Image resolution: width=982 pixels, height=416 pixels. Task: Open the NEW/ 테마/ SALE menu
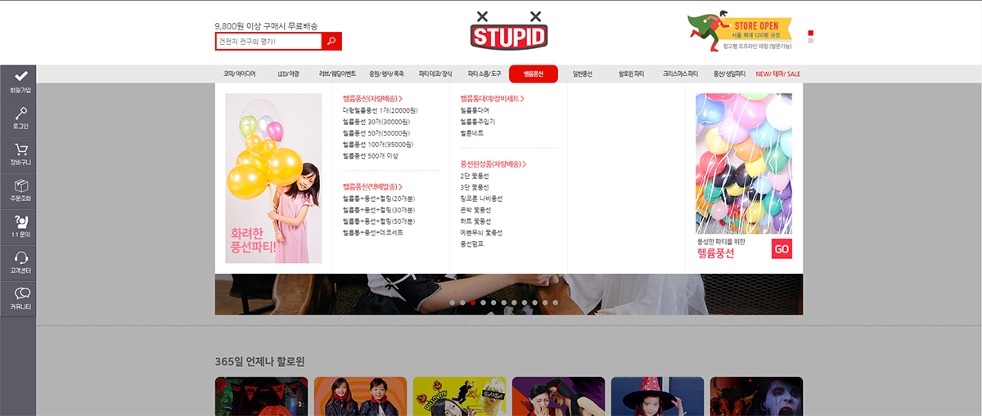click(777, 74)
